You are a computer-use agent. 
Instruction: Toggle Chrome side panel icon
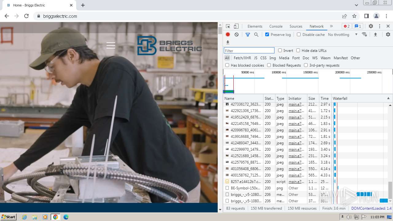367,16
